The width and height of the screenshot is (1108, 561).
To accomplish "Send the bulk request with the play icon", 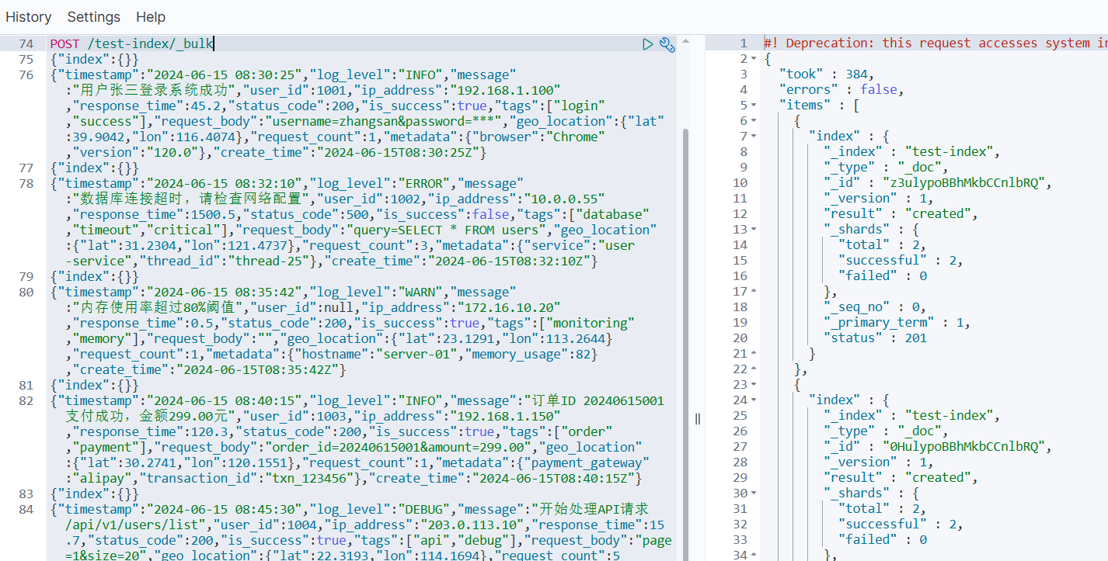I will (x=647, y=44).
